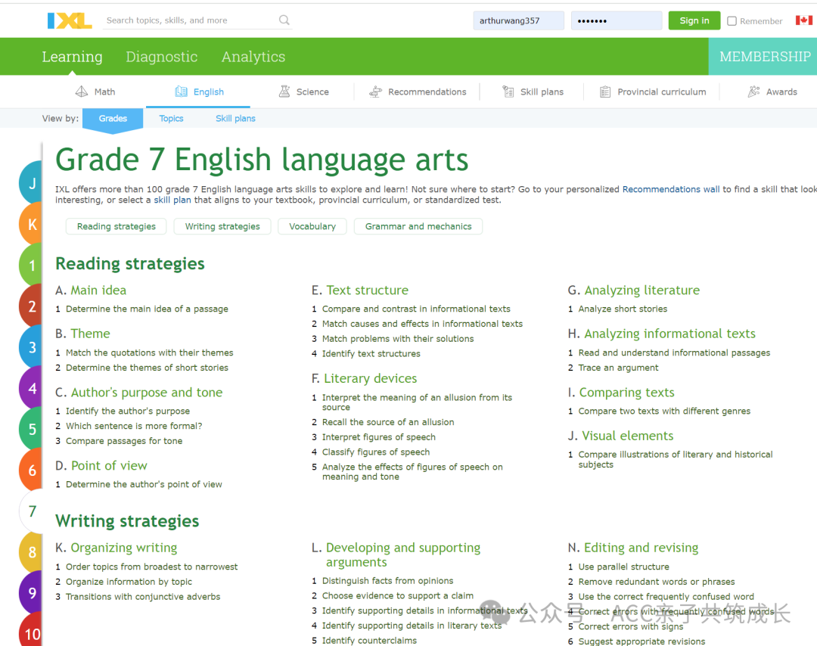The image size is (817, 646).
Task: Click the English book icon
Action: [181, 92]
